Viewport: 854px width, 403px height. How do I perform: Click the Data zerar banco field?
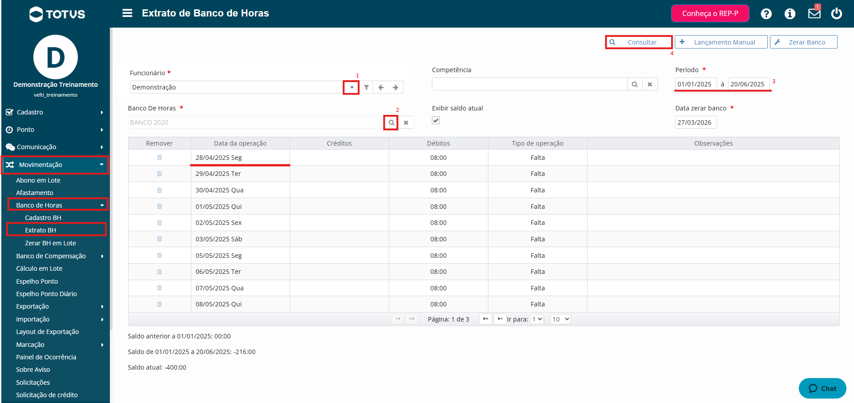(x=696, y=122)
